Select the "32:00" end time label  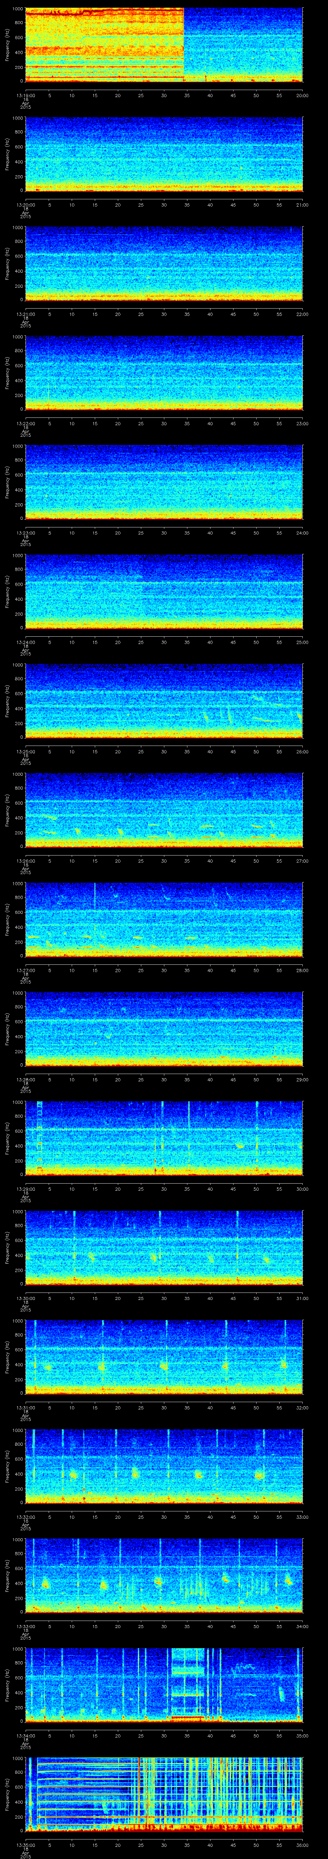[302, 1408]
